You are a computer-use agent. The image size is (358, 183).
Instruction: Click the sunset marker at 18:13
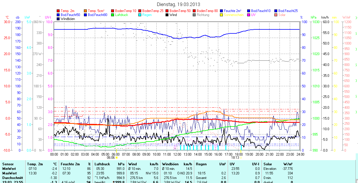point(241,157)
